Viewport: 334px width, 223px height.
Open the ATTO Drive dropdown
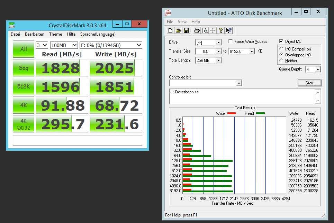(x=218, y=43)
